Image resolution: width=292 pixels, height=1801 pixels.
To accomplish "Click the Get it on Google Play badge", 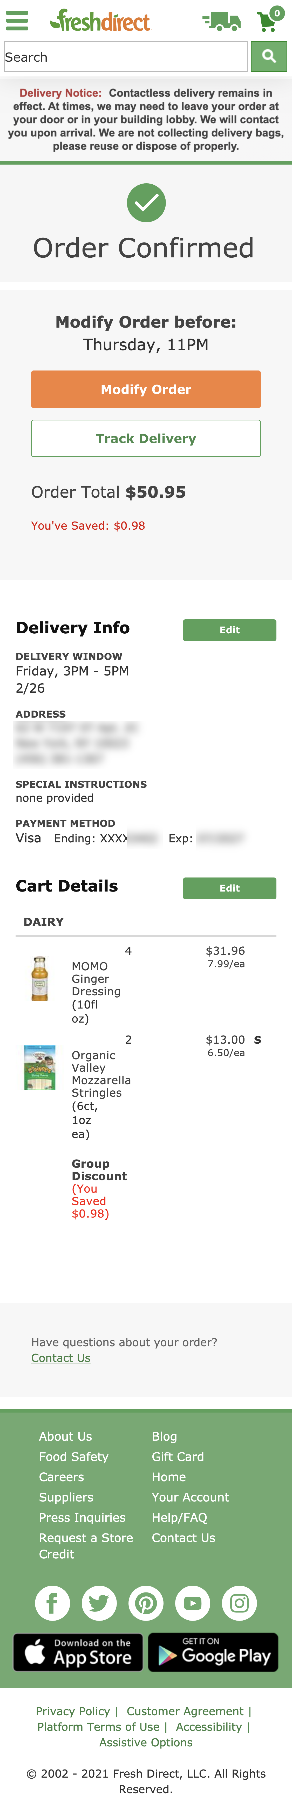I will coord(214,1653).
